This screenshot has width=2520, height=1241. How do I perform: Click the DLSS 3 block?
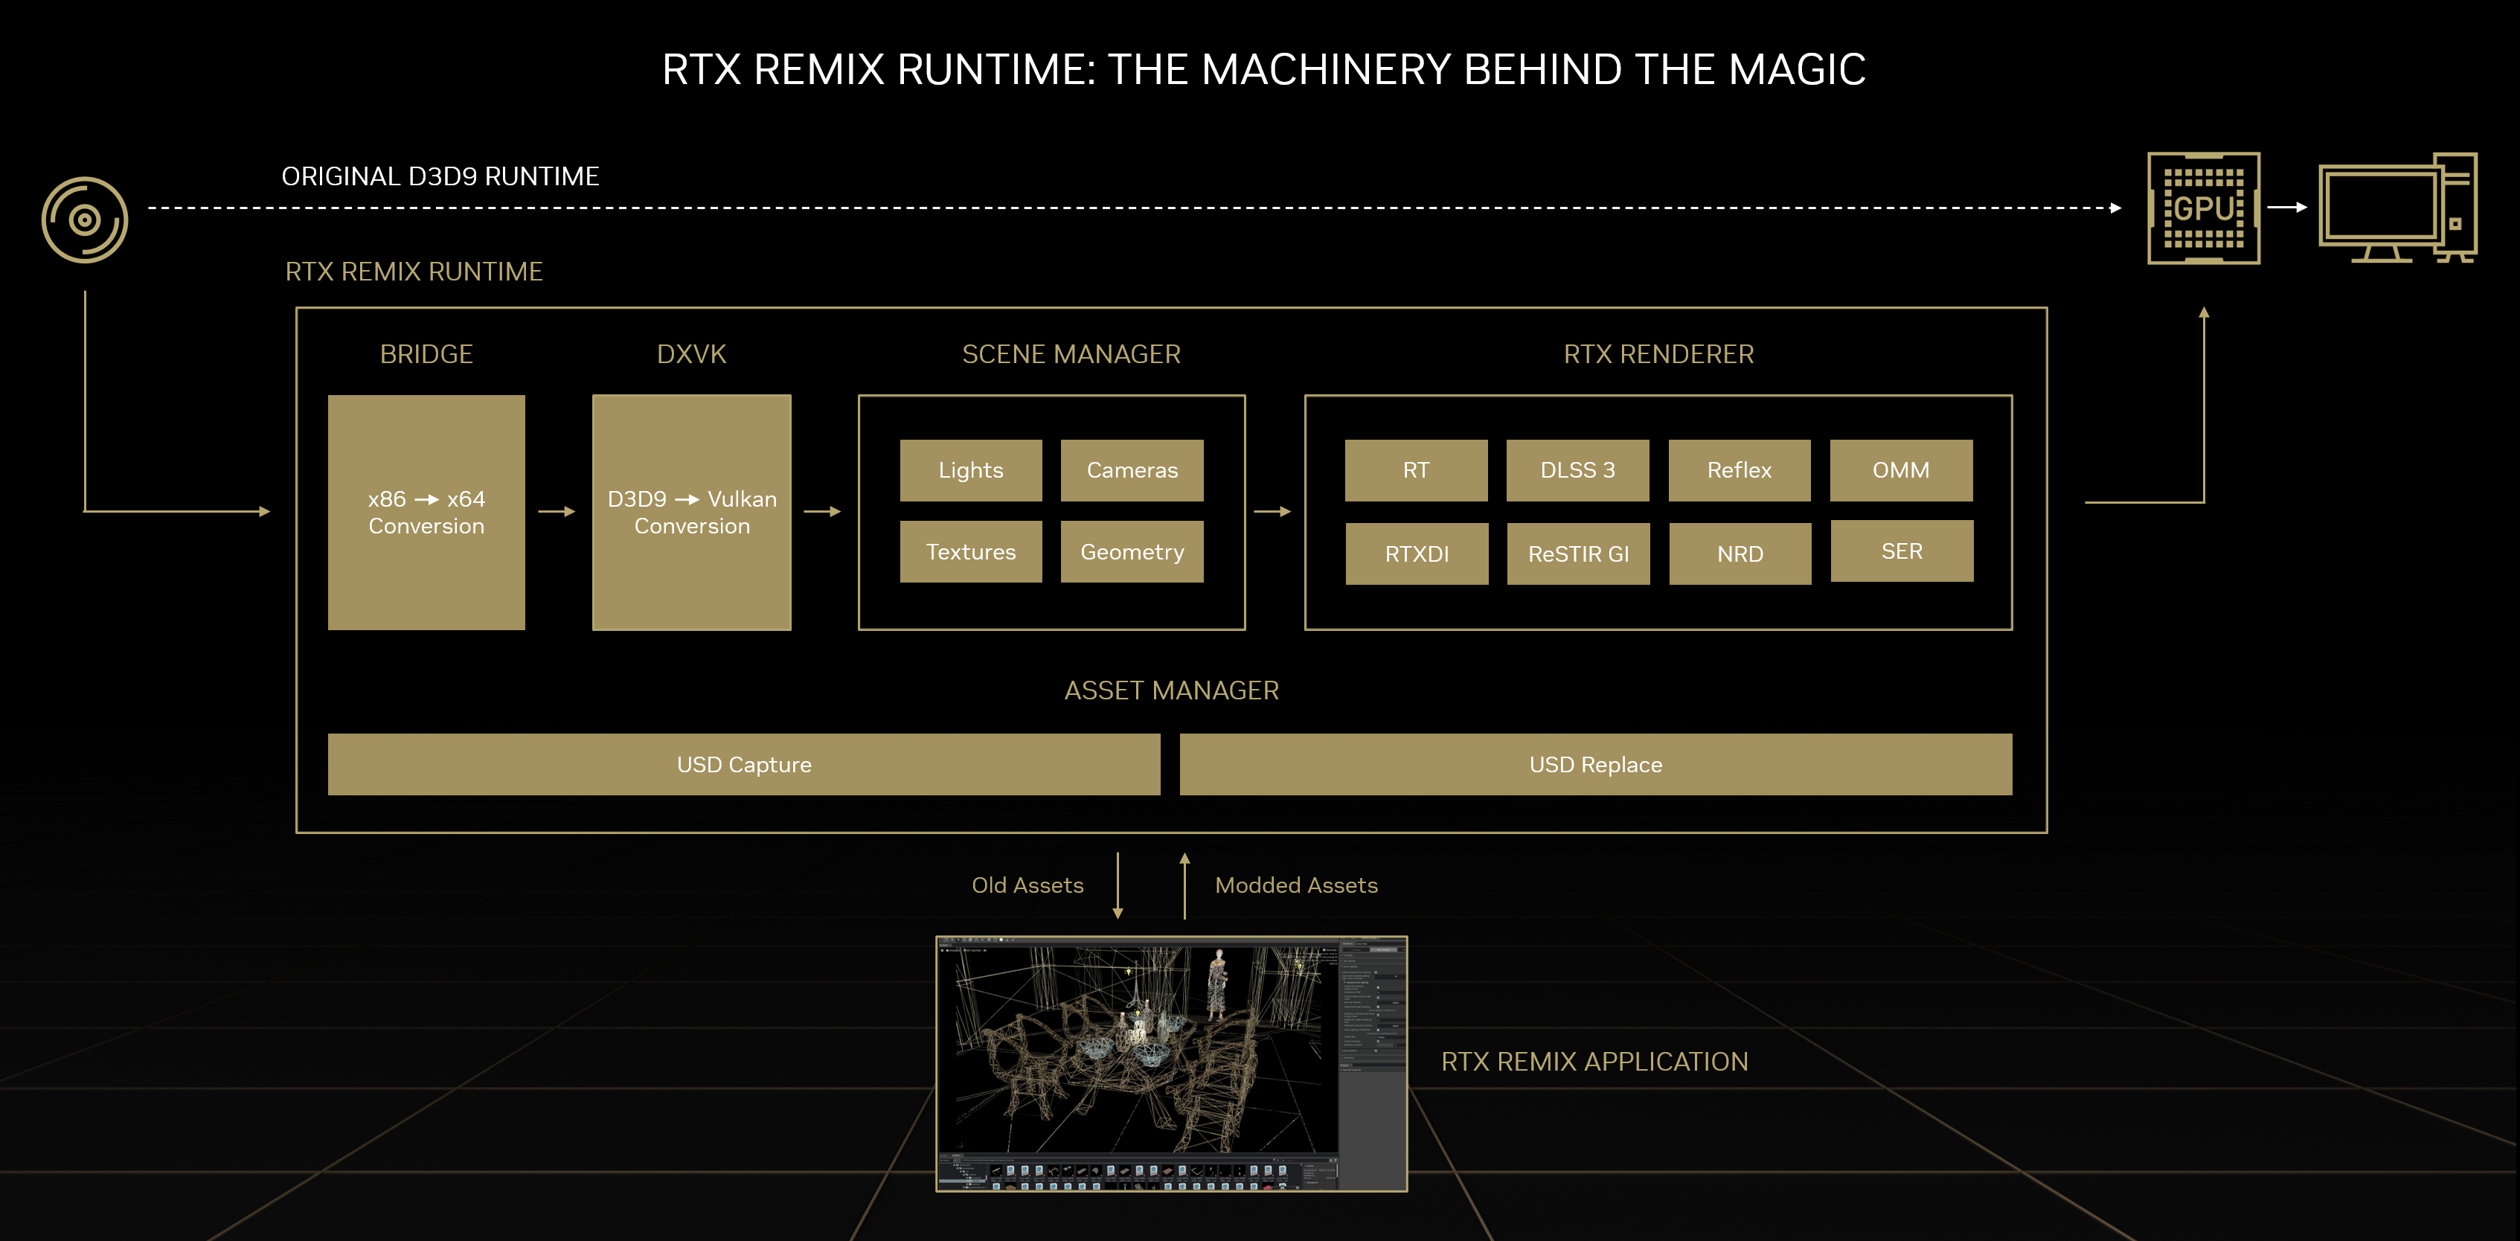[1577, 470]
